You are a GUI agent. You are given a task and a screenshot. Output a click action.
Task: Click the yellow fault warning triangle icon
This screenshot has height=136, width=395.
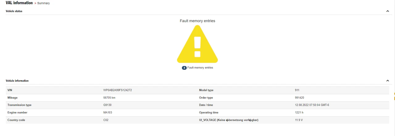coord(197,44)
